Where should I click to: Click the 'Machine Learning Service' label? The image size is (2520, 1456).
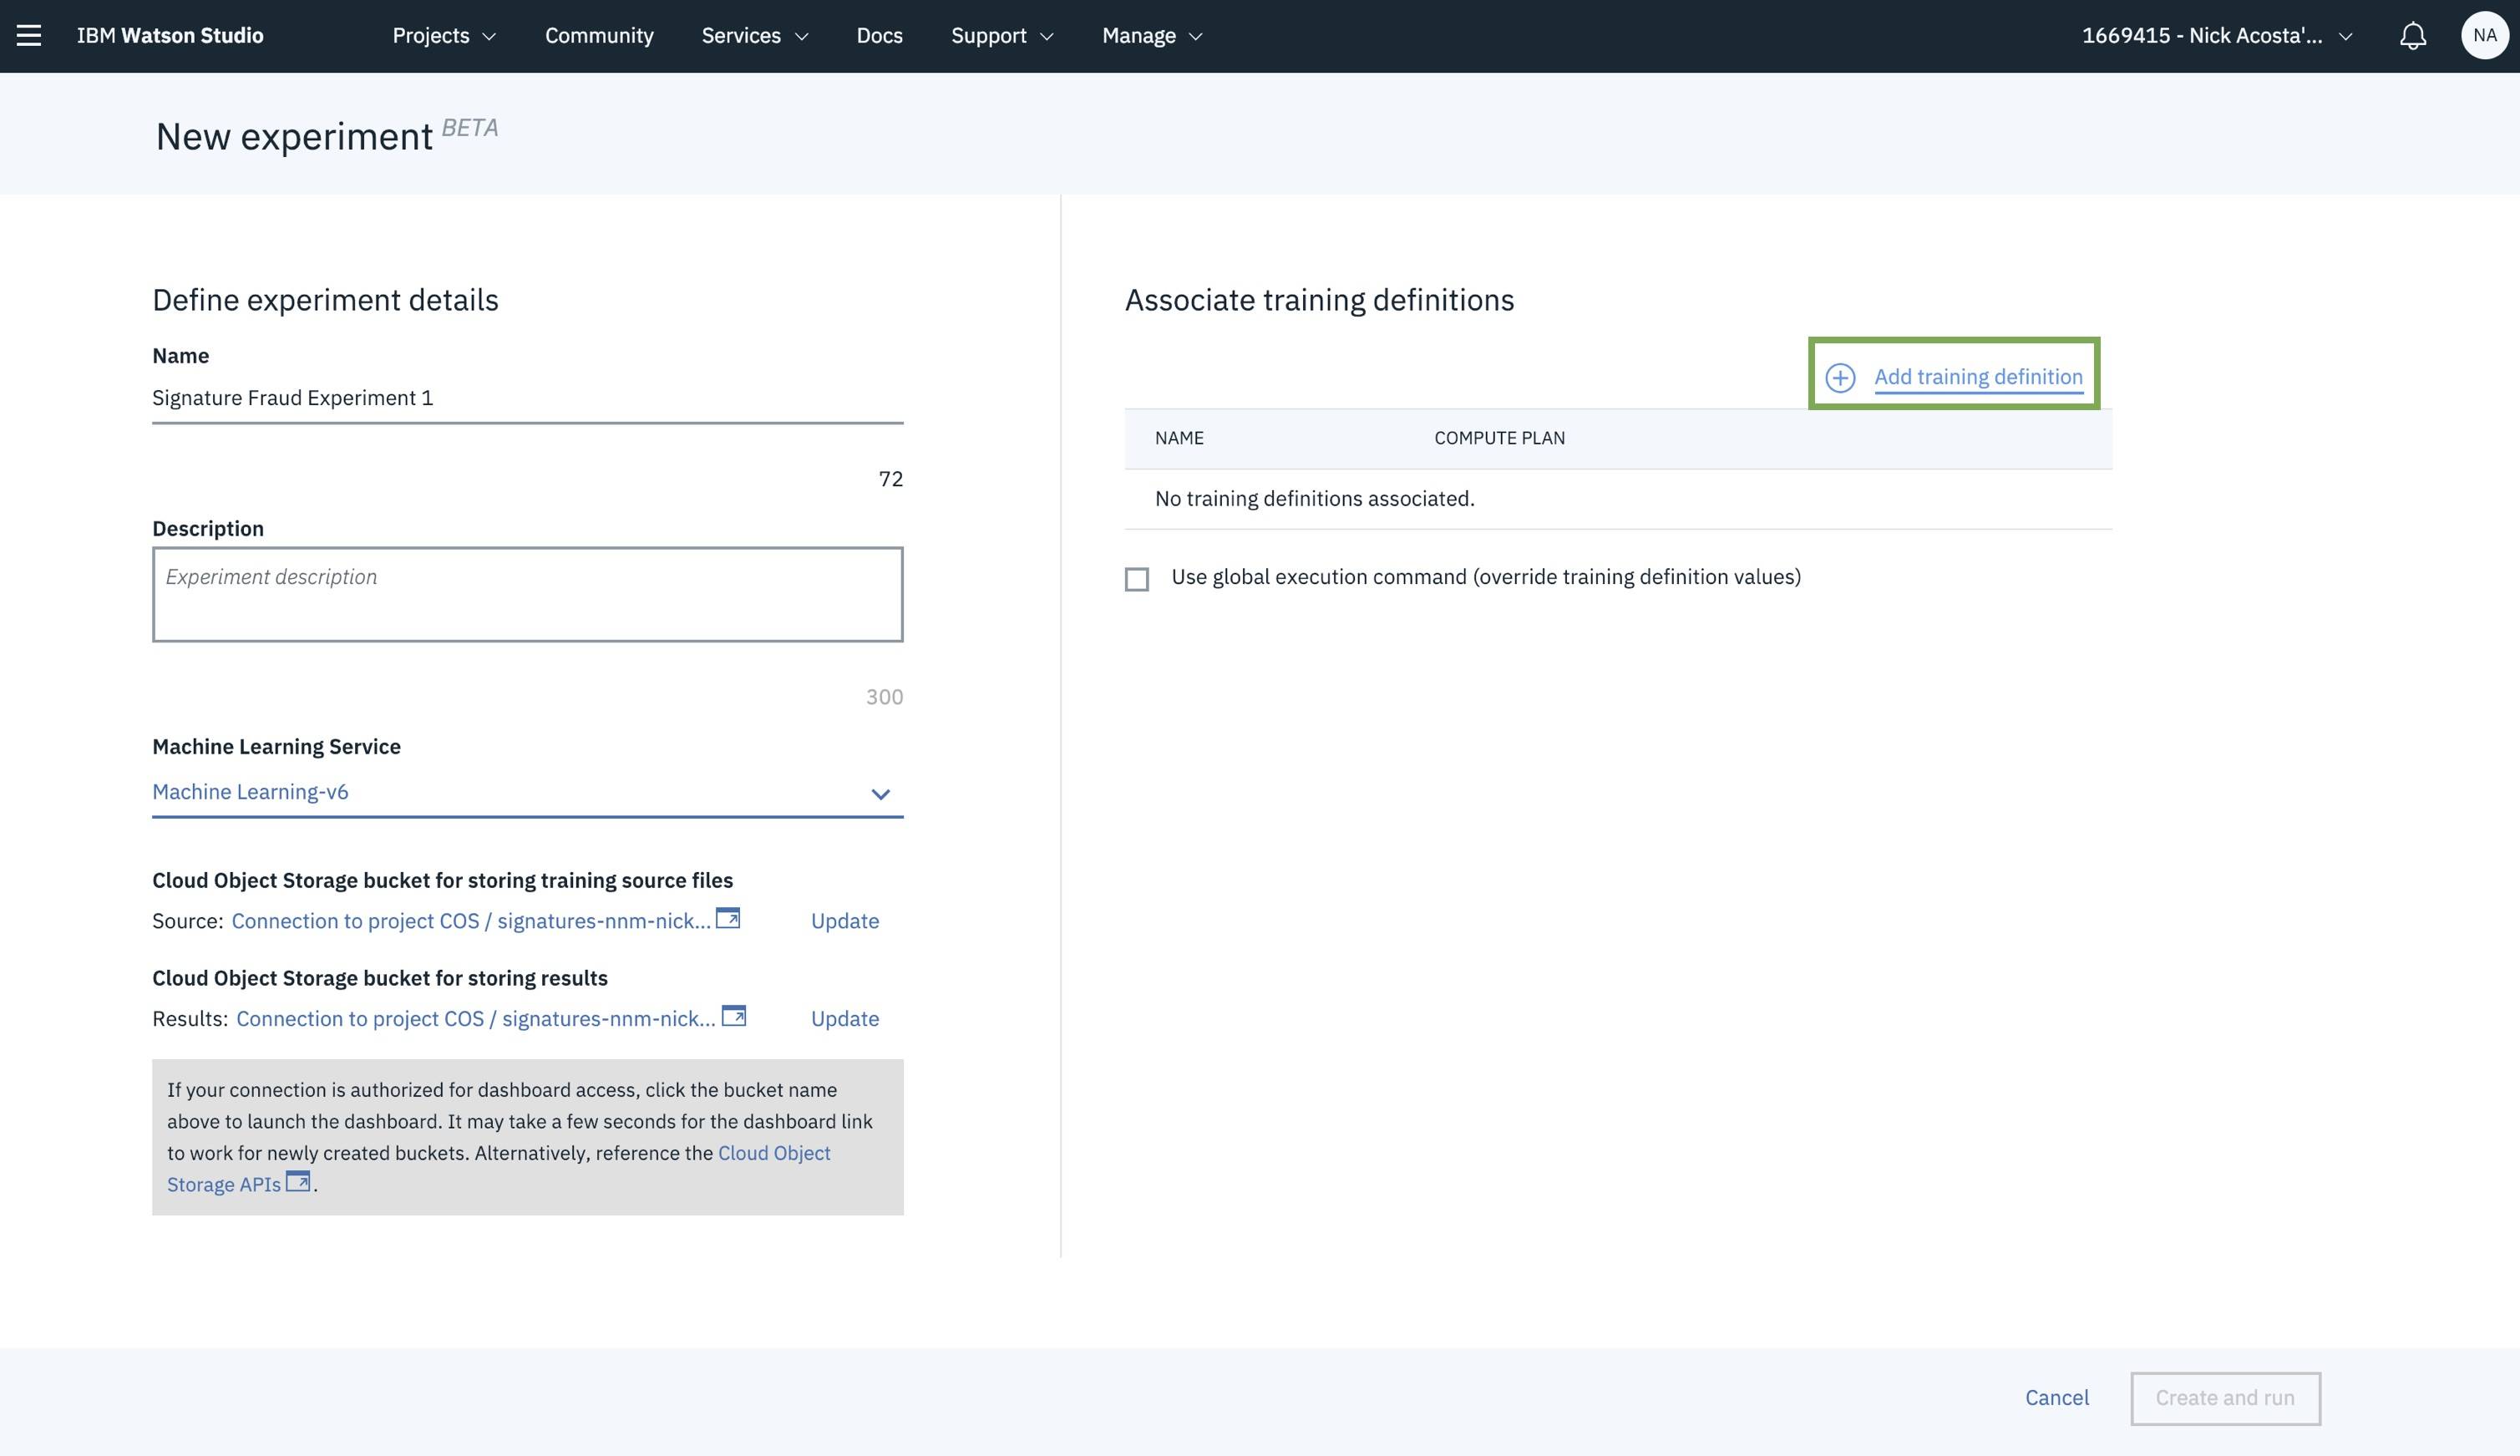(276, 747)
